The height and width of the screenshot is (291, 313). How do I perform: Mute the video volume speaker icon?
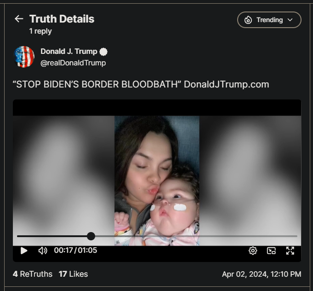coord(43,250)
